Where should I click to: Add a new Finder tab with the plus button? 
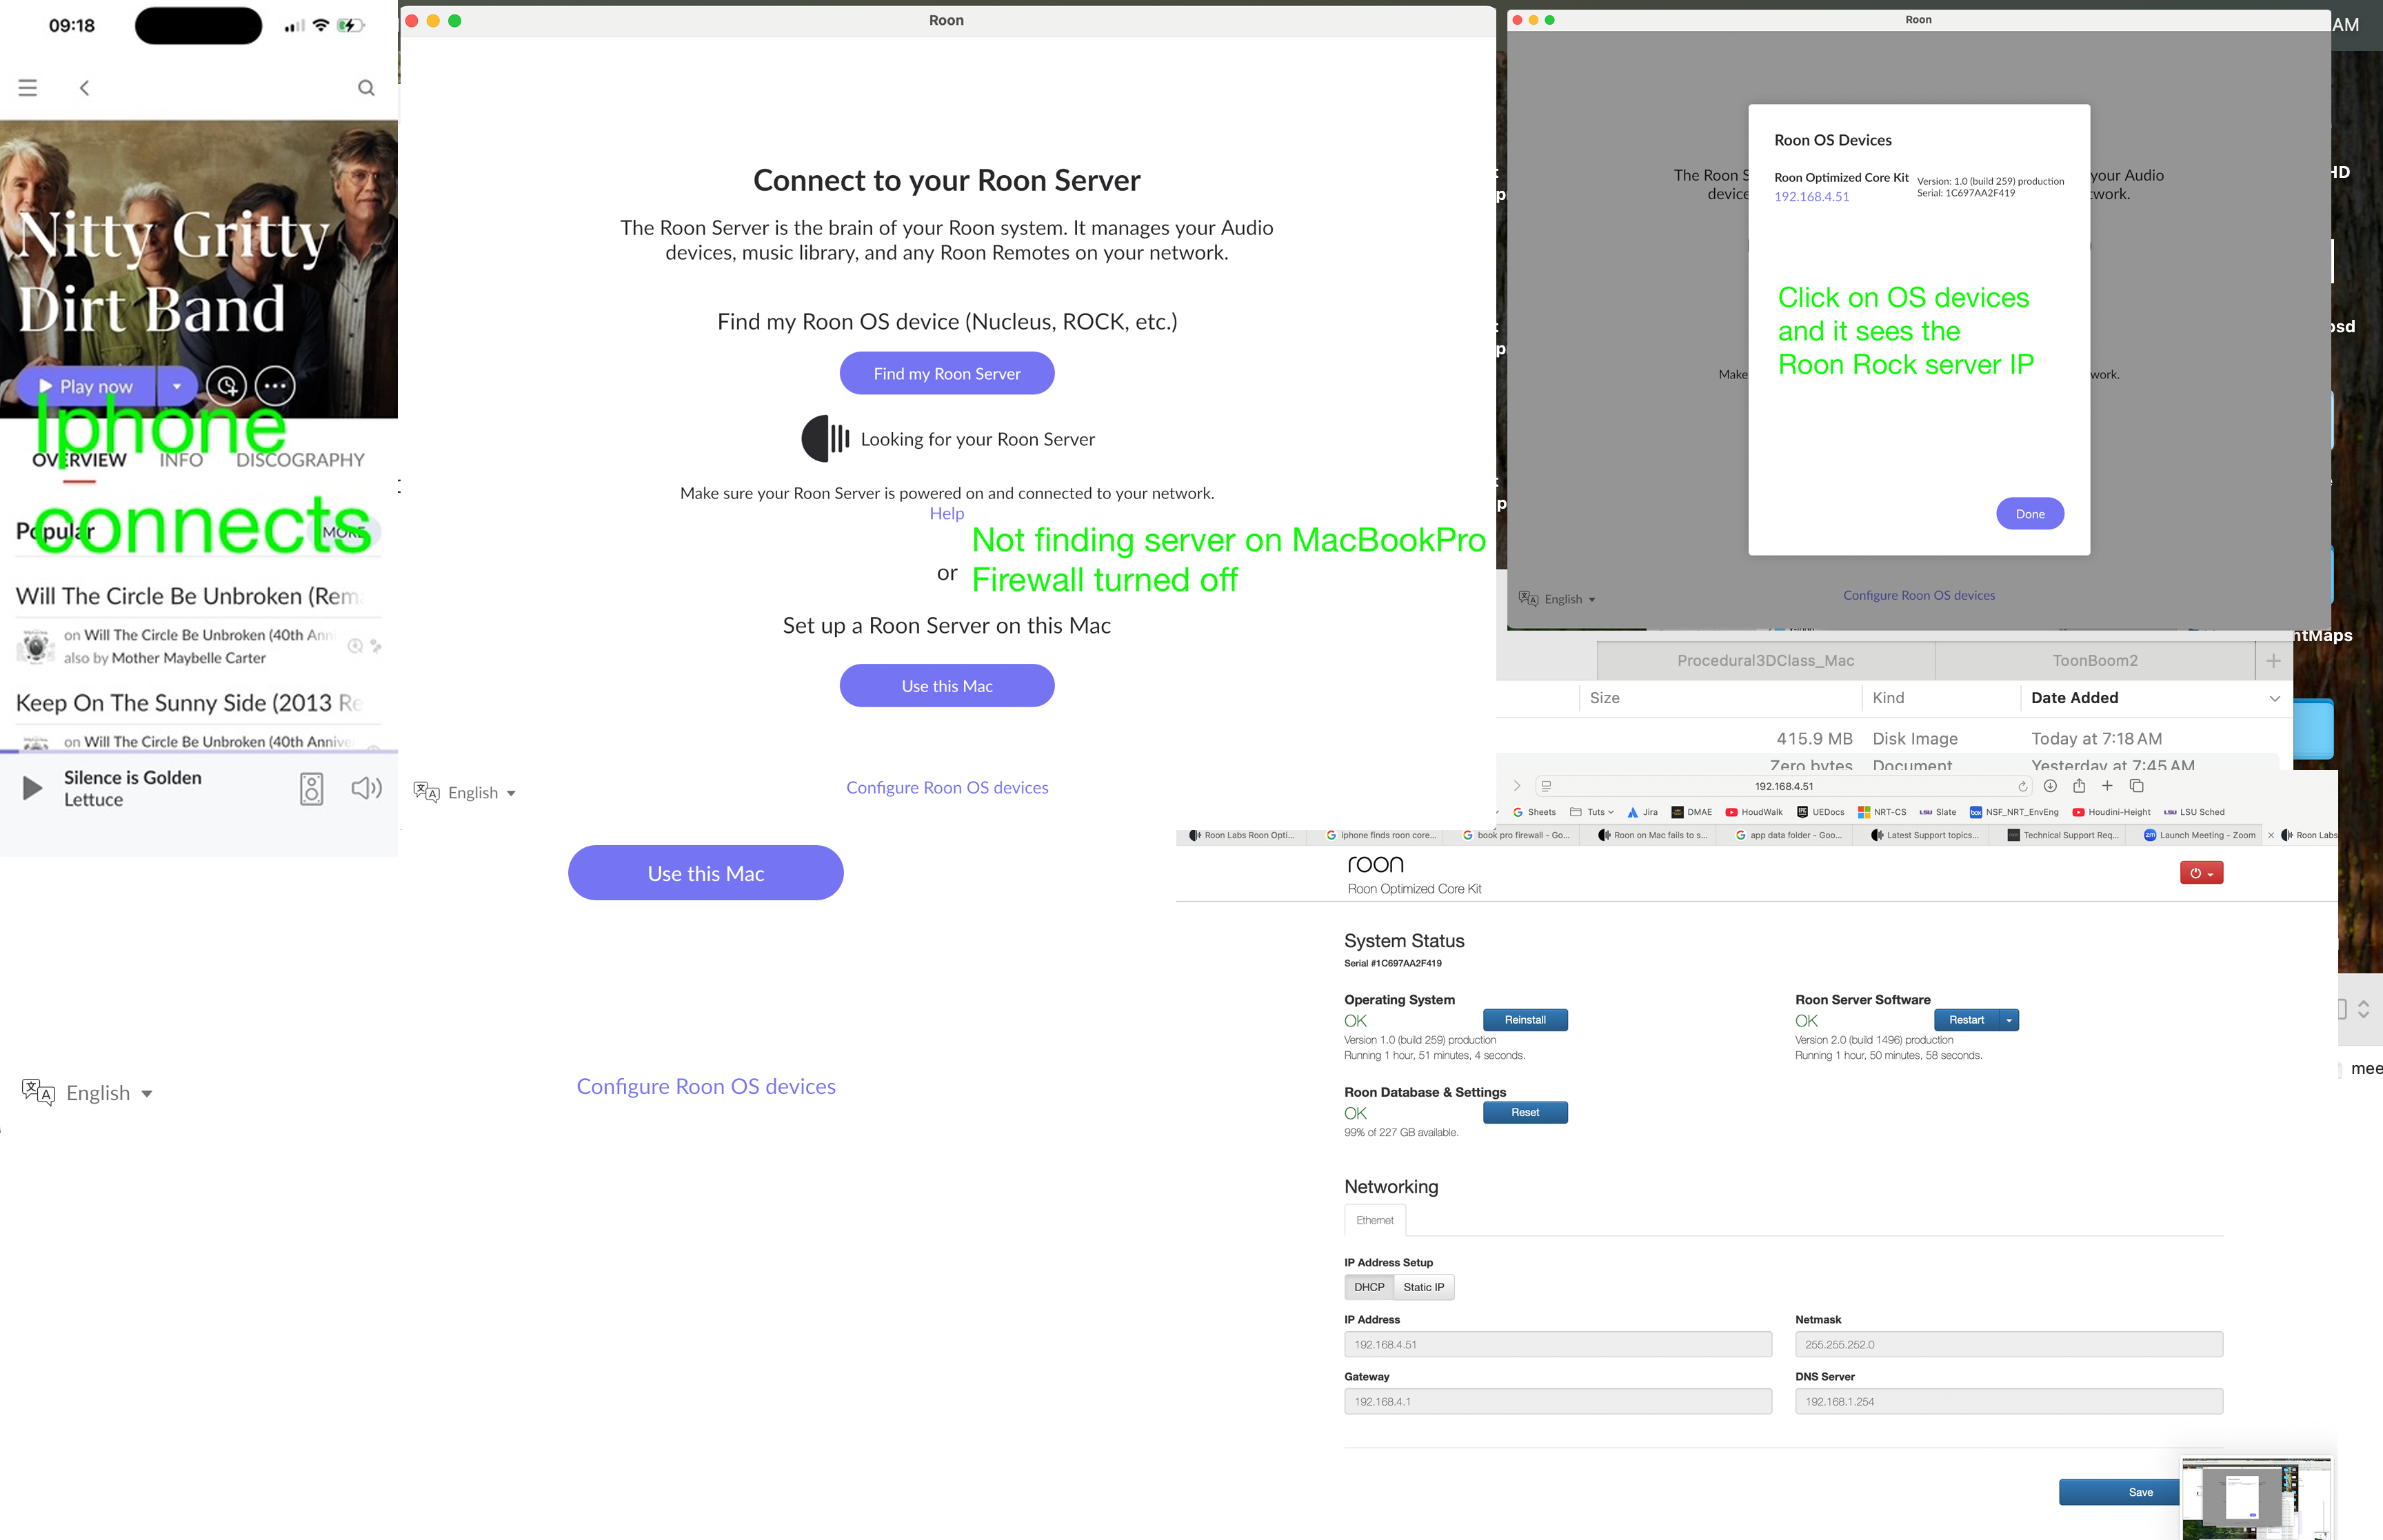click(x=2273, y=661)
